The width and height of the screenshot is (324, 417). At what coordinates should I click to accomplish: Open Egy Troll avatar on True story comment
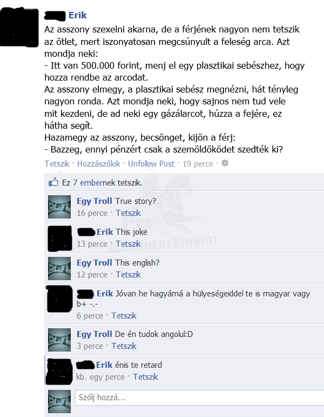59,207
